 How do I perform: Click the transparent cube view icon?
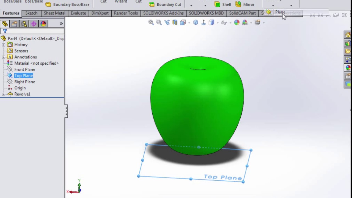pyautogui.click(x=196, y=23)
